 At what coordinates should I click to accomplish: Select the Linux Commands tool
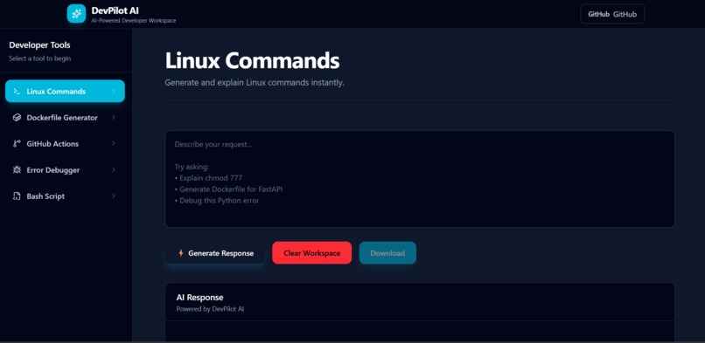(x=66, y=91)
